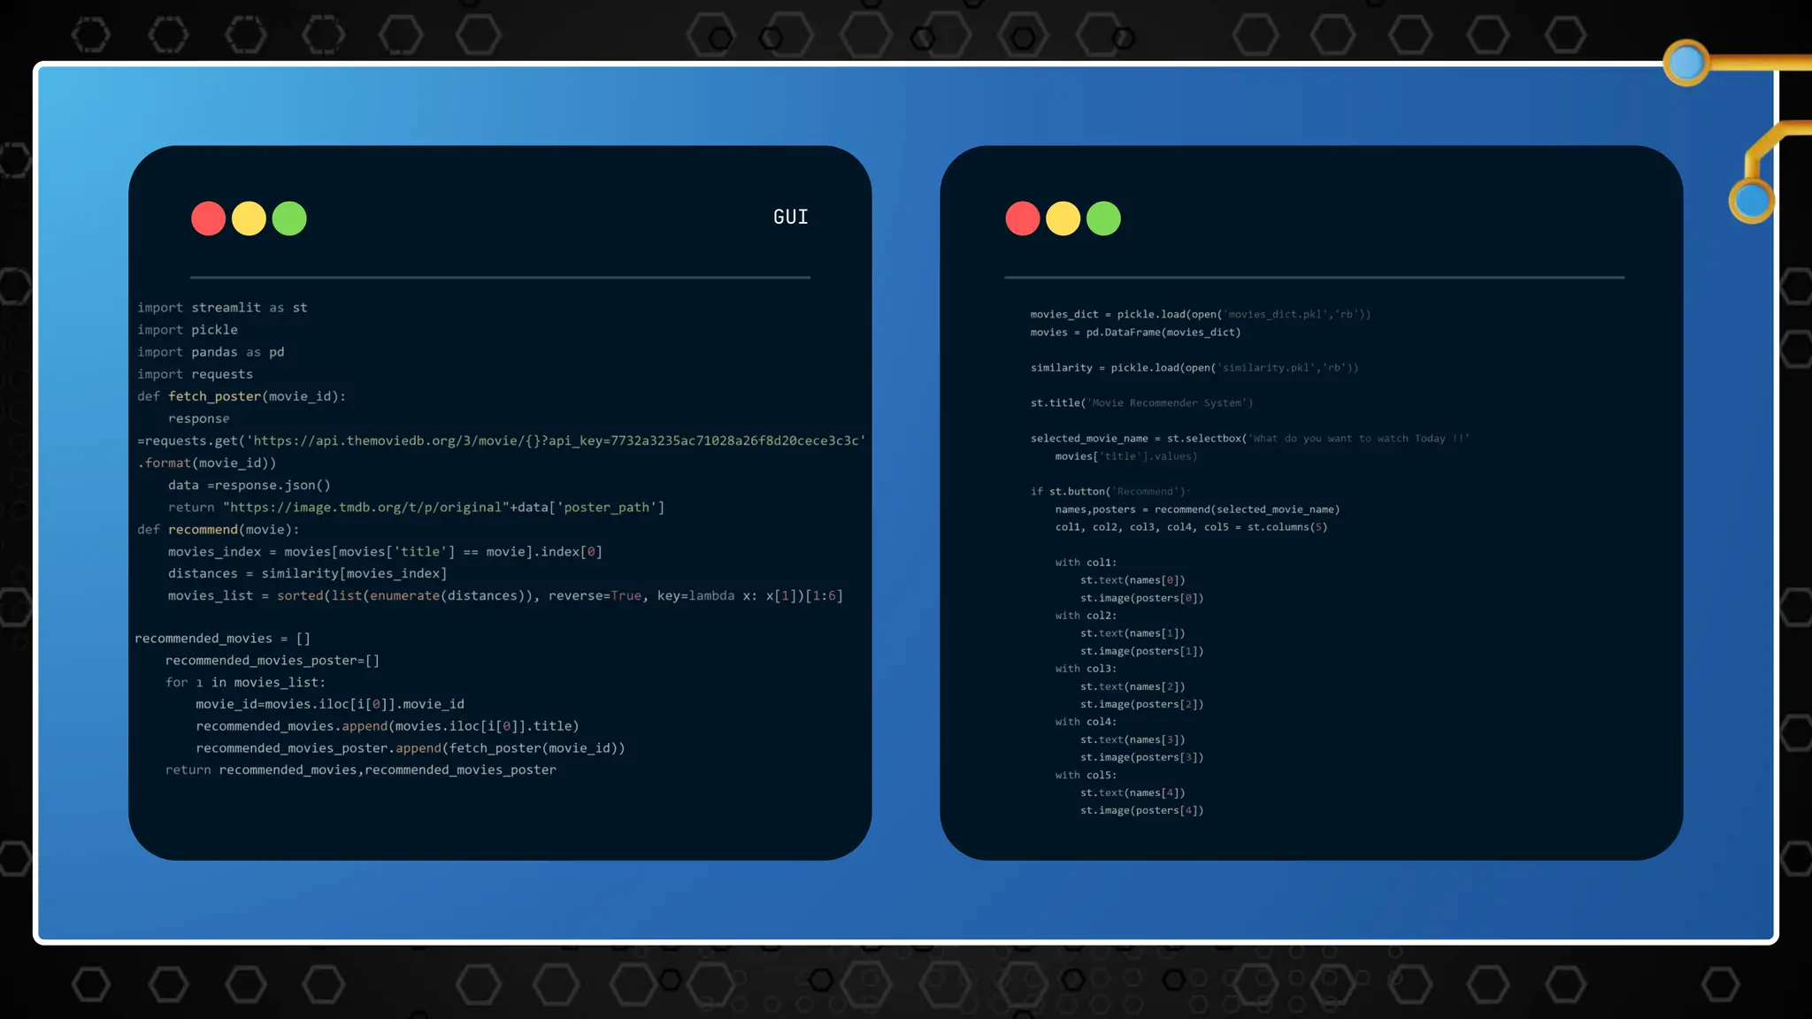Click the yellow dot in the GUI code window
Viewport: 1812px width, 1019px height.
click(249, 218)
